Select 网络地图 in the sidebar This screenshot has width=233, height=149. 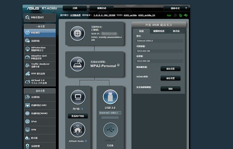[x=40, y=33]
